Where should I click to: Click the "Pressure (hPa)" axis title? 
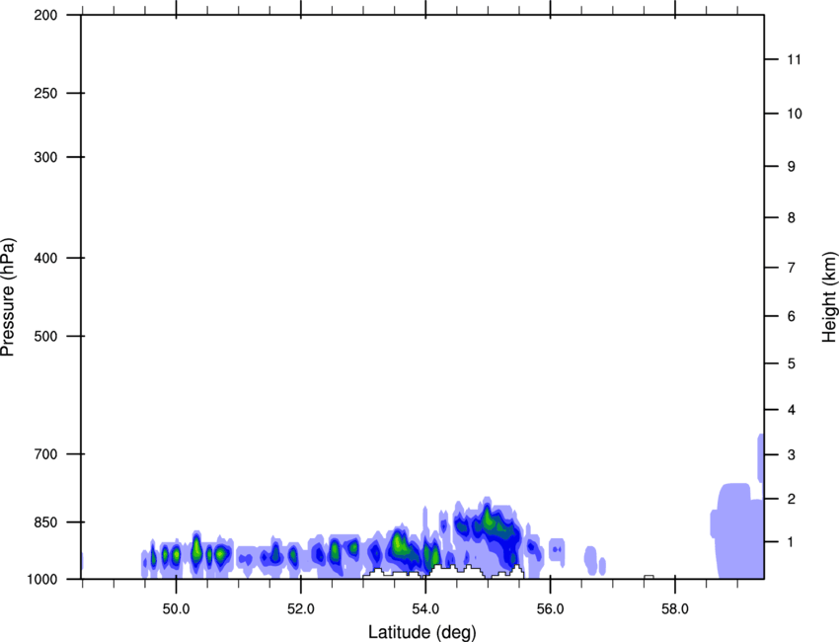[8, 297]
